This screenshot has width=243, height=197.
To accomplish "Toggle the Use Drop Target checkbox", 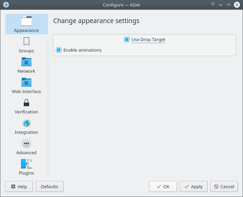I will click(x=127, y=39).
